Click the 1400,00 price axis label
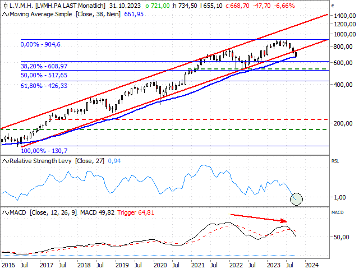The width and height of the screenshot is (359, 269). click(345, 16)
